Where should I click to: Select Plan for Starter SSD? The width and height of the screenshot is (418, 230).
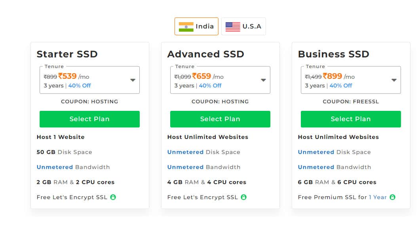coord(89,119)
